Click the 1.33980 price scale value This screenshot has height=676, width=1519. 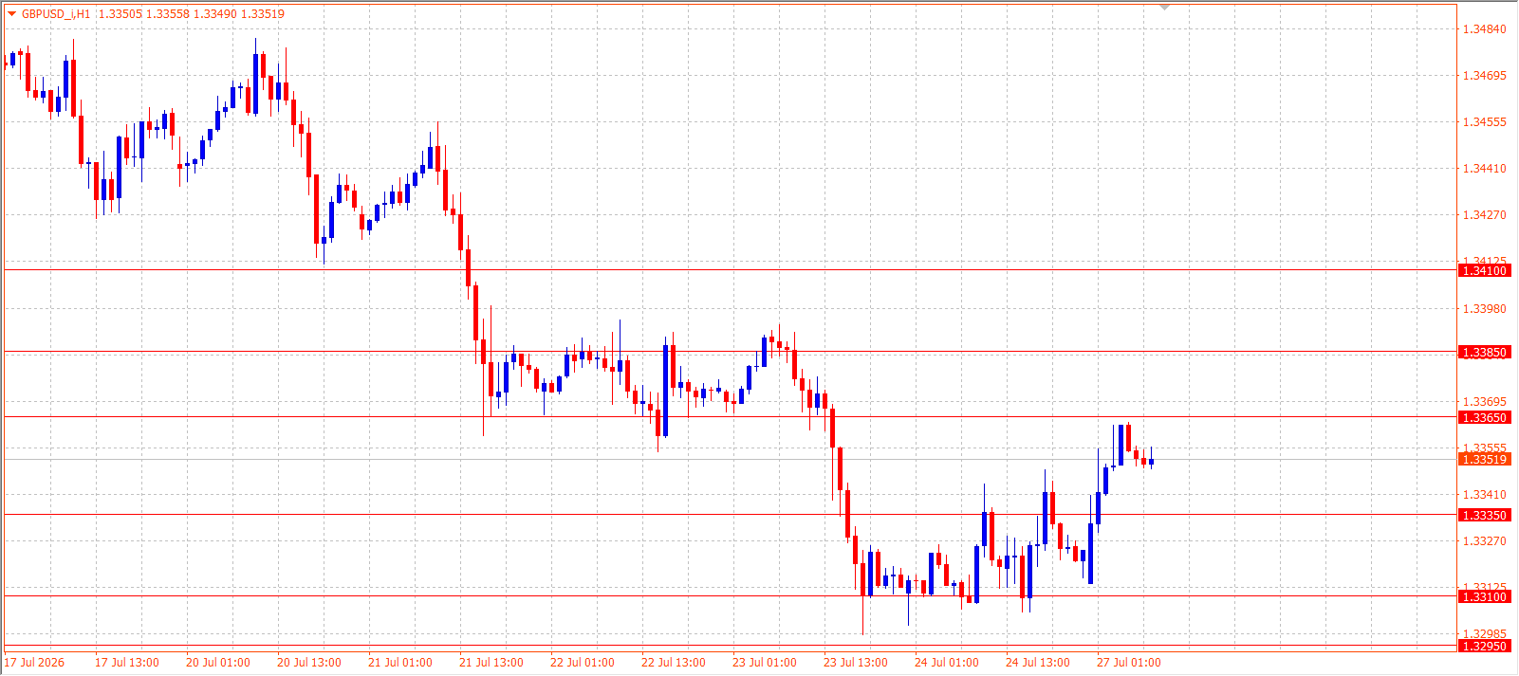coord(1484,309)
